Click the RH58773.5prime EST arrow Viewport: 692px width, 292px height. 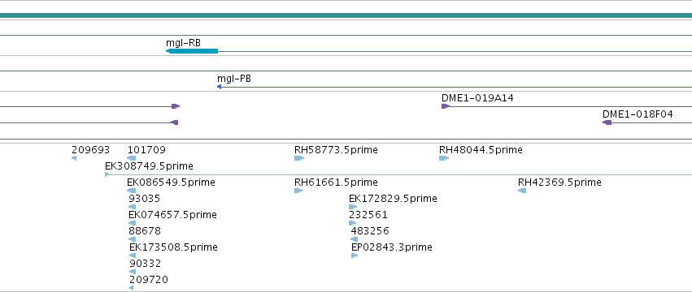click(299, 158)
